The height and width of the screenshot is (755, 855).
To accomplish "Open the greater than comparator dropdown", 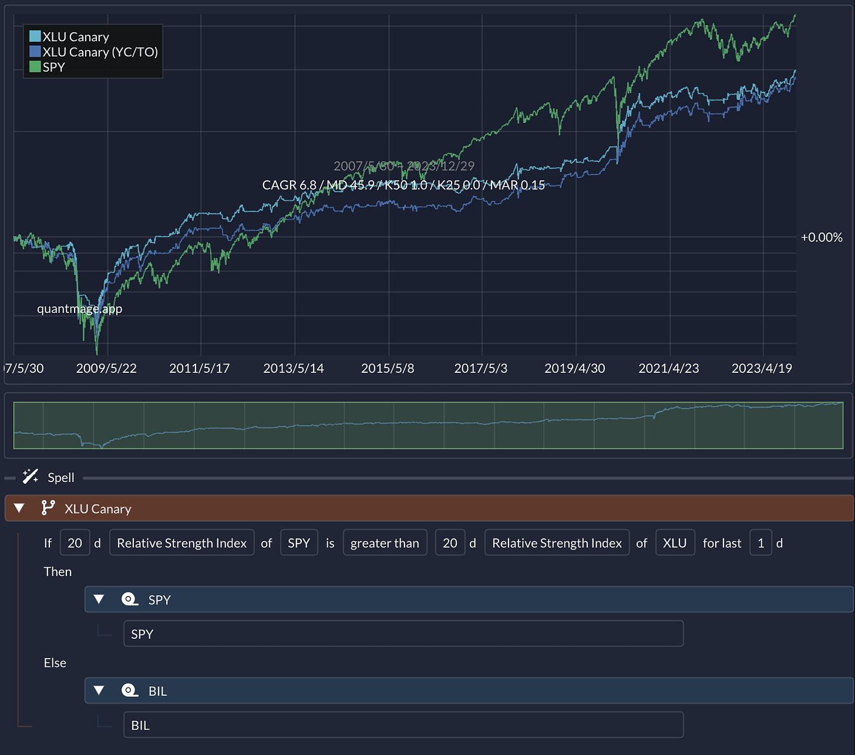I will tap(385, 542).
